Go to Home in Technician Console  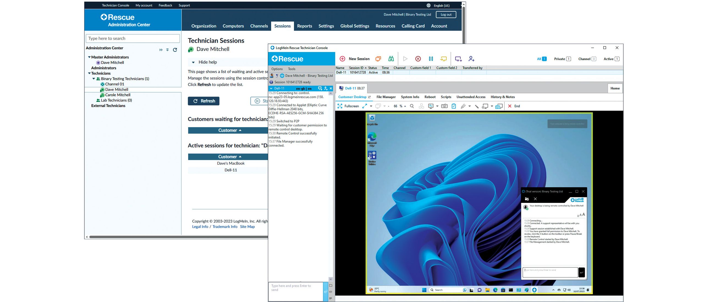click(x=615, y=88)
